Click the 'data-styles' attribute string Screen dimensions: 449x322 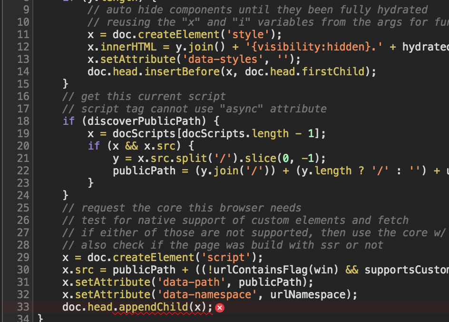tap(223, 59)
